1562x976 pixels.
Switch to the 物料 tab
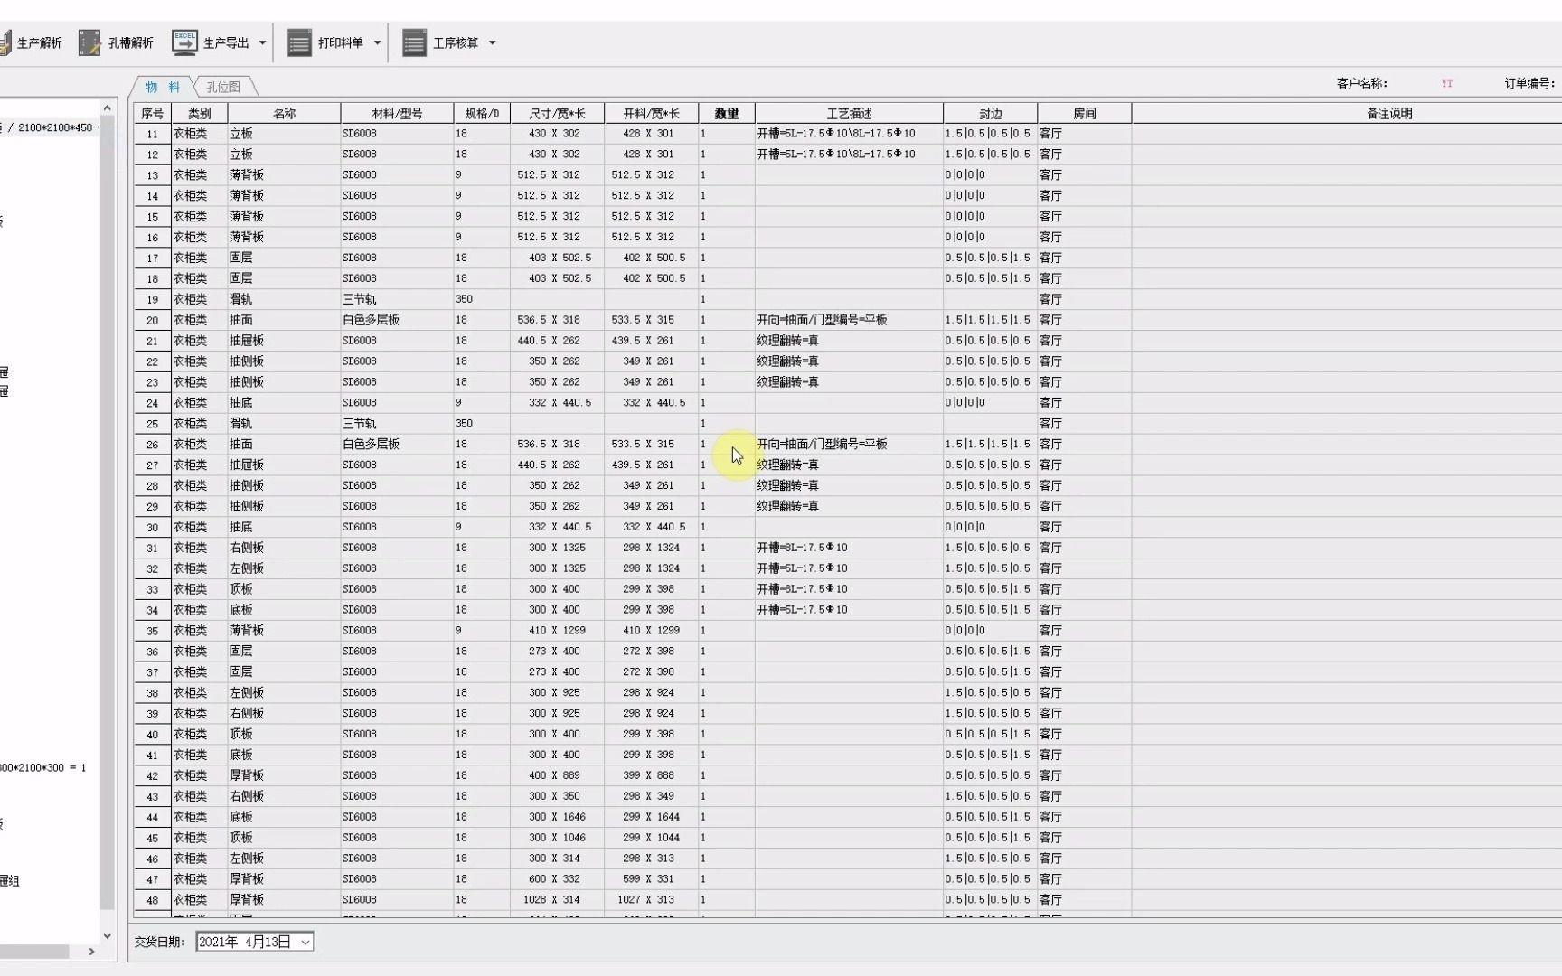163,87
